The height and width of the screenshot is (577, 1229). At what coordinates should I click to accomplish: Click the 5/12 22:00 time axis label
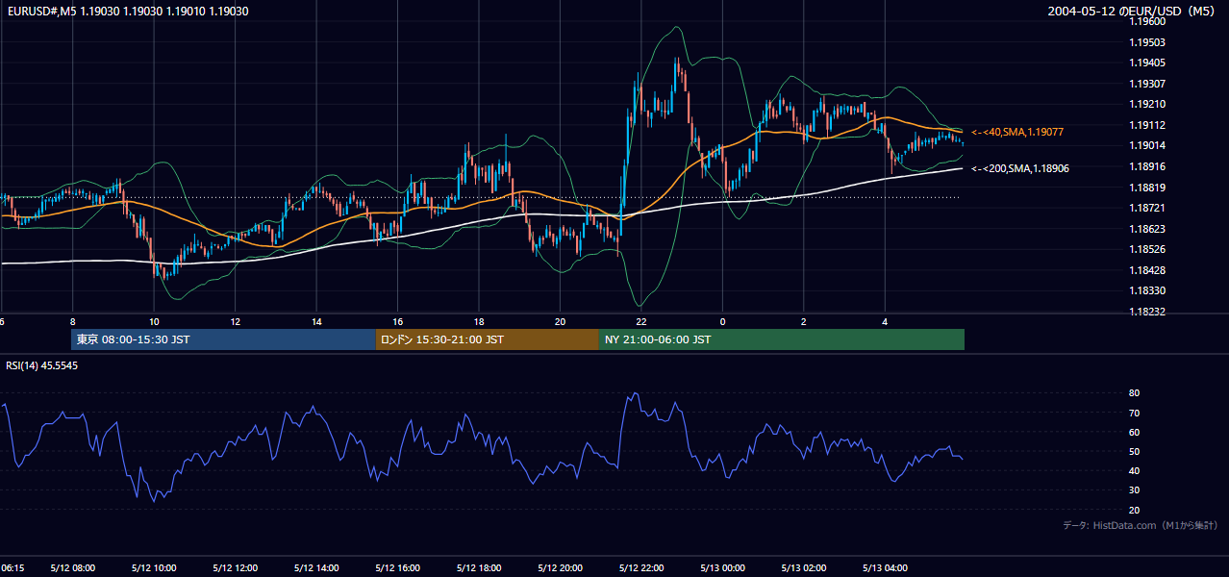tap(641, 568)
